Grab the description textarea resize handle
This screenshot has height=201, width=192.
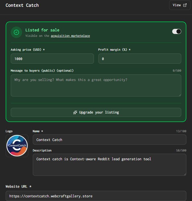click(185, 174)
